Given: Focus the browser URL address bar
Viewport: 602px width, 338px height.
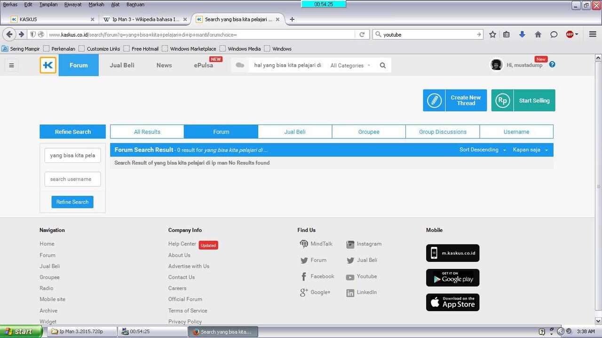Looking at the screenshot, I should point(201,34).
